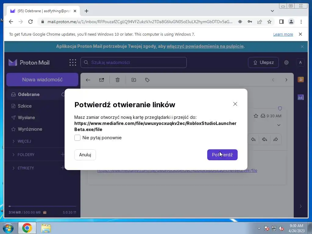Reload the page in Chrome
Viewport: 312px width, 234px height.
pos(30,22)
